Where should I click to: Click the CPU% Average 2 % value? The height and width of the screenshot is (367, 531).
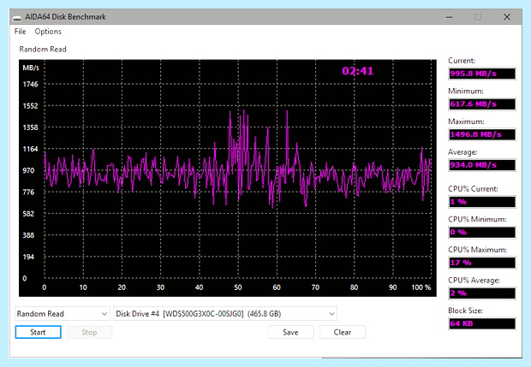482,293
